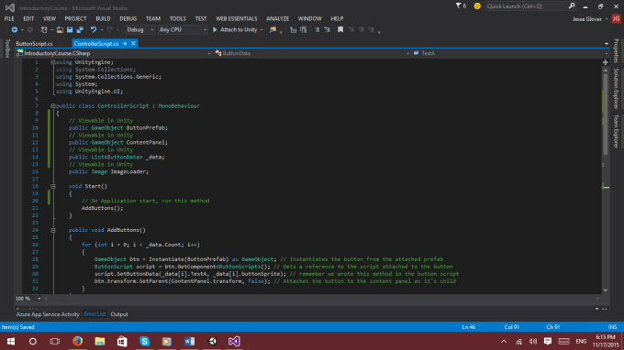Image resolution: width=624 pixels, height=350 pixels.
Task: Click the Quick Launch magnifier icon
Action: pyautogui.click(x=572, y=6)
